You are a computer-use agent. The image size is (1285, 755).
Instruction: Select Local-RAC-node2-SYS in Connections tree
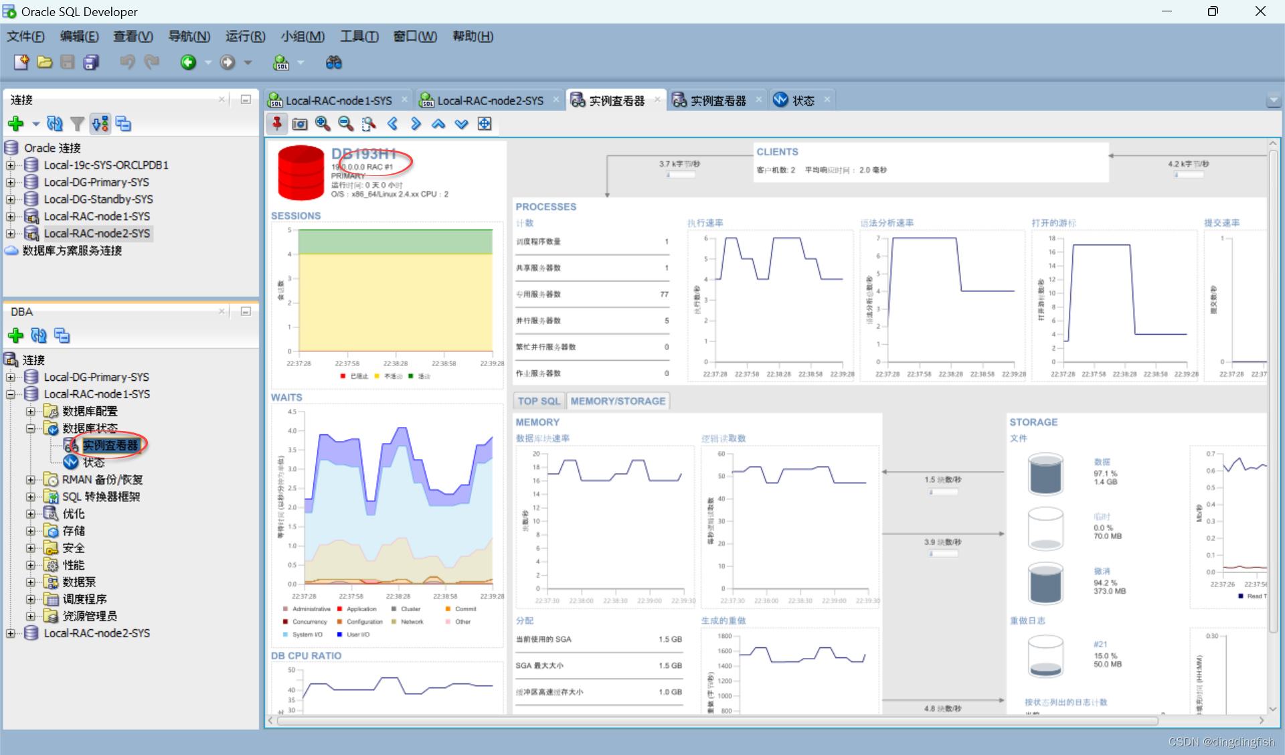97,234
